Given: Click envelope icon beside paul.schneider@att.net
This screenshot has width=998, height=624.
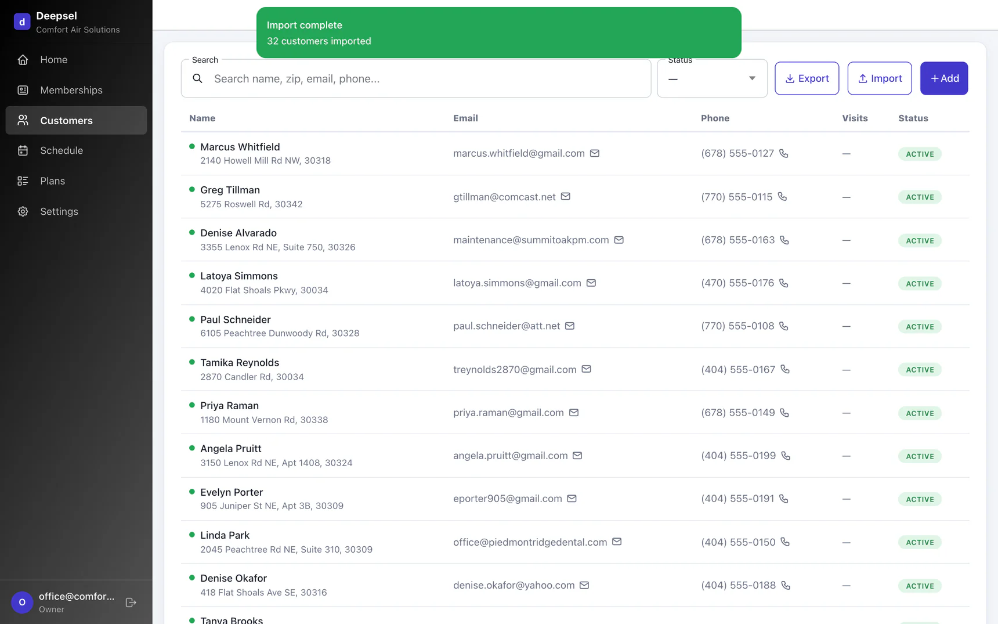Looking at the screenshot, I should coord(570,326).
